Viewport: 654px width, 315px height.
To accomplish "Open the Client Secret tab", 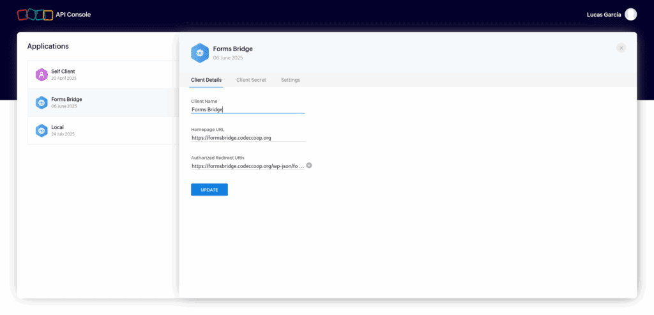I will coord(251,80).
